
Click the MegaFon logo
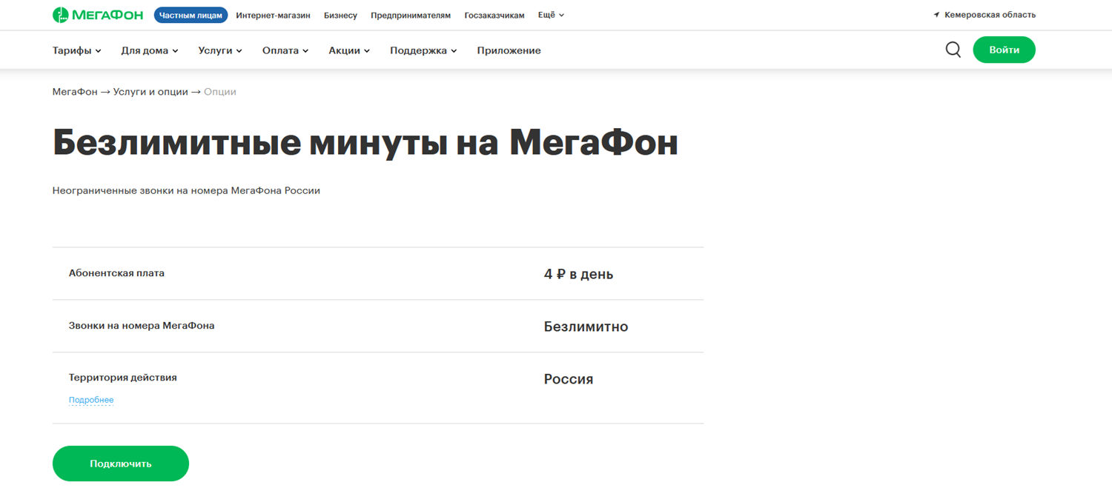coord(98,15)
